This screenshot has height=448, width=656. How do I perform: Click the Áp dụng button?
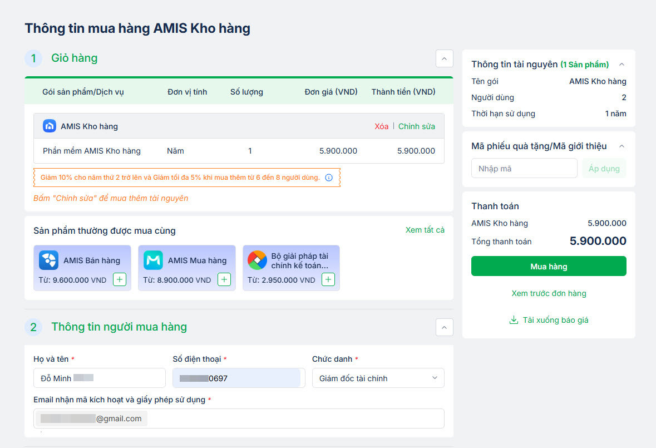pos(604,169)
